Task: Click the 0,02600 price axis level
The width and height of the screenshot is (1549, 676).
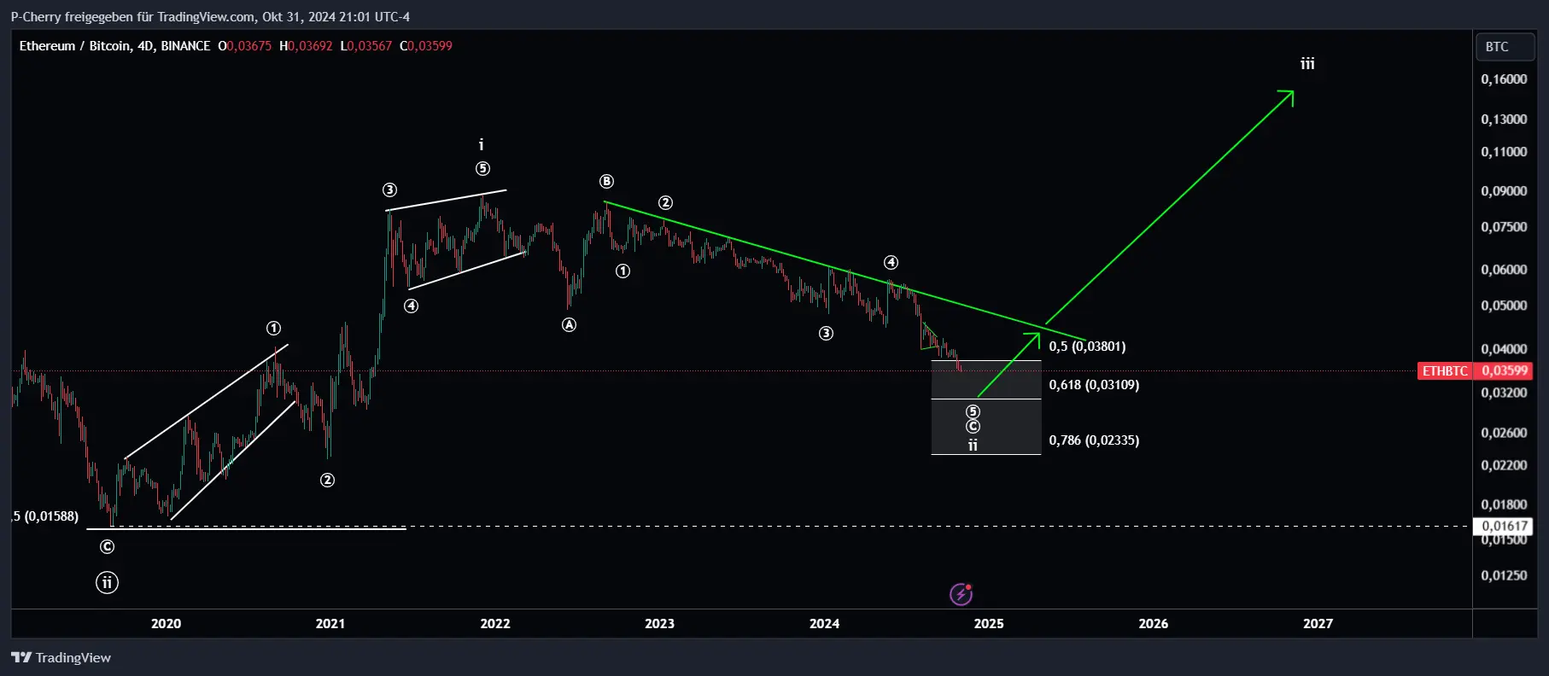Action: pos(1504,433)
